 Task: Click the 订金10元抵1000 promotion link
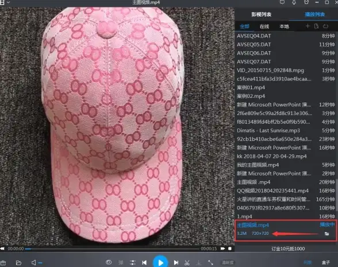288,249
